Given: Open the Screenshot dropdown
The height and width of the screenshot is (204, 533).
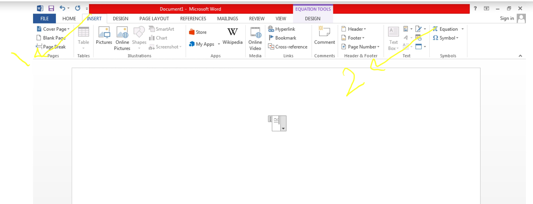Looking at the screenshot, I should [x=165, y=47].
